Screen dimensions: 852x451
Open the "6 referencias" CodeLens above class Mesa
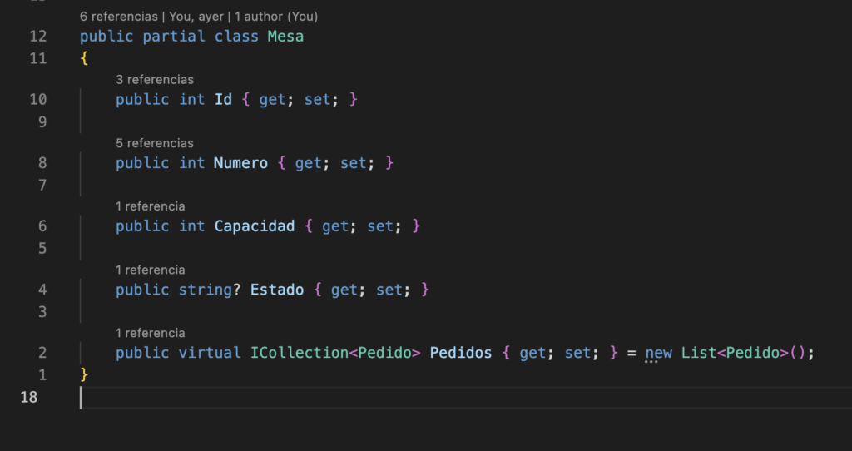[119, 17]
